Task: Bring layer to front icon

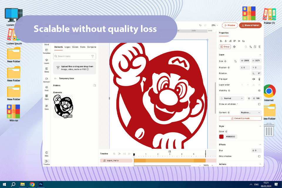Action: coord(259,85)
